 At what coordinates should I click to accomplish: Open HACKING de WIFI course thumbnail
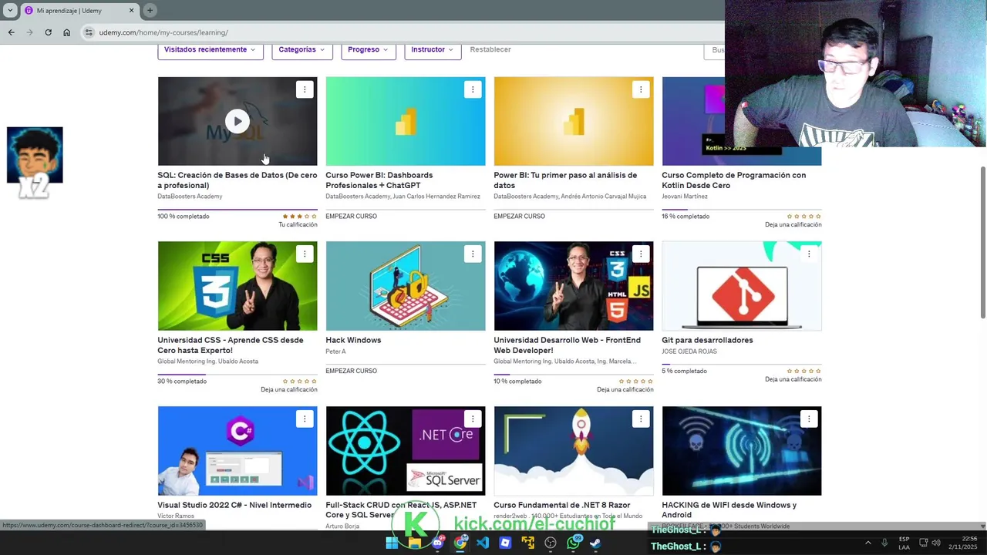tap(742, 451)
